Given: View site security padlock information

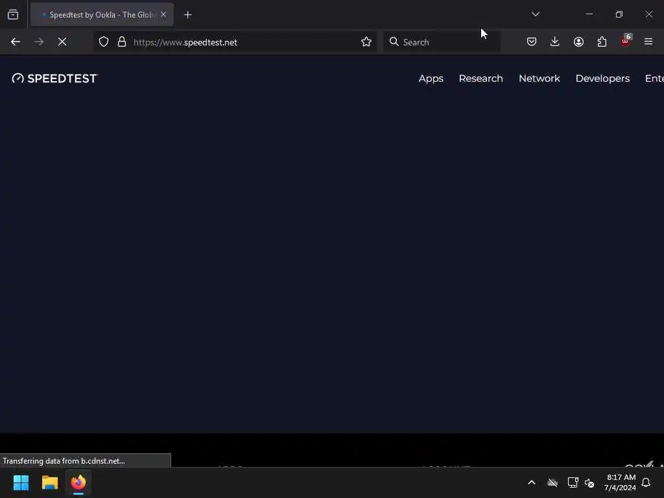Looking at the screenshot, I should pyautogui.click(x=122, y=42).
